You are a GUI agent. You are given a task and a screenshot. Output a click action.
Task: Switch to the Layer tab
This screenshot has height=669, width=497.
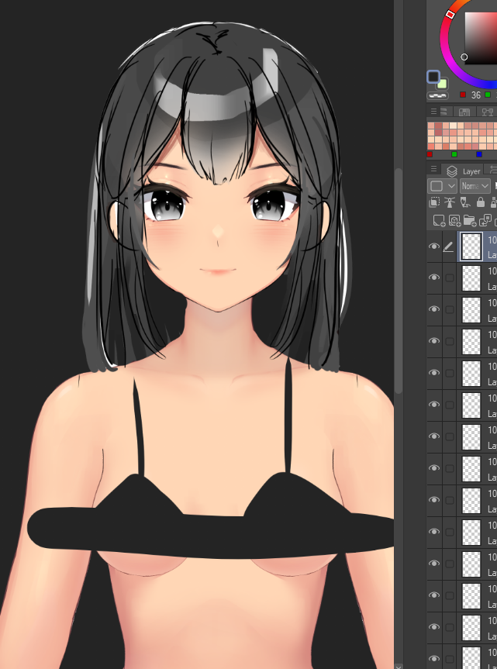click(462, 171)
